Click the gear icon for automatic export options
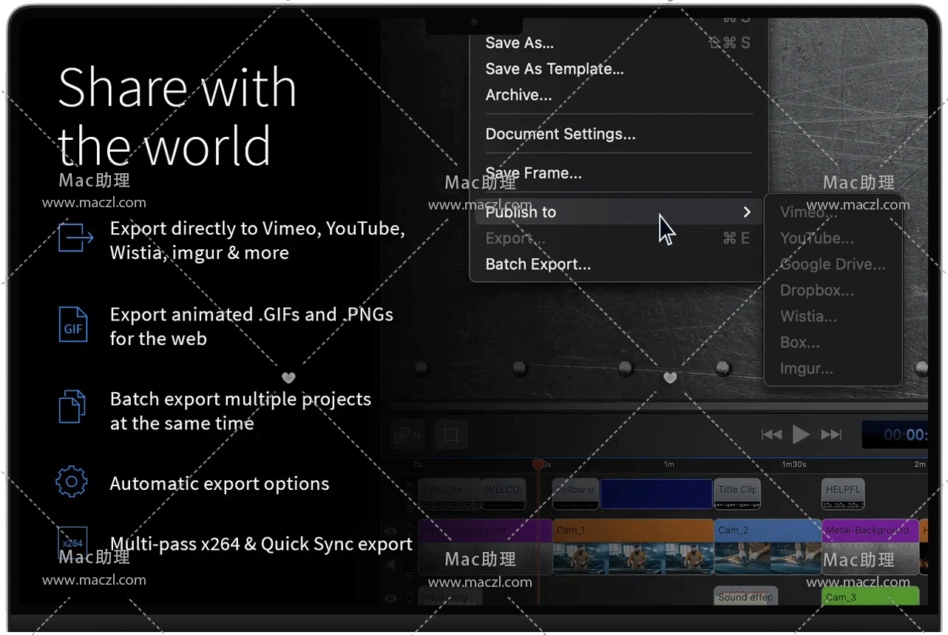 (72, 483)
